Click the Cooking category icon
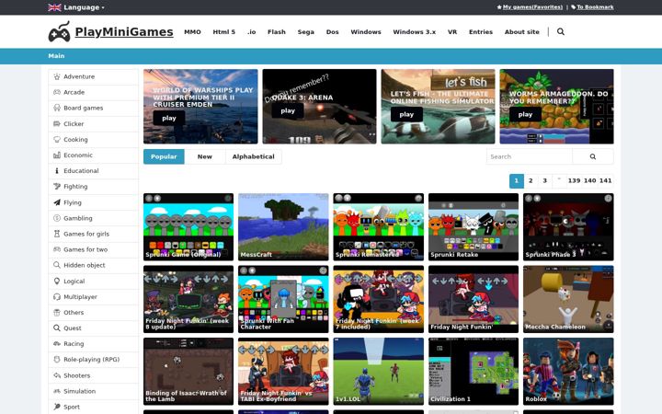The image size is (662, 414). [57, 140]
